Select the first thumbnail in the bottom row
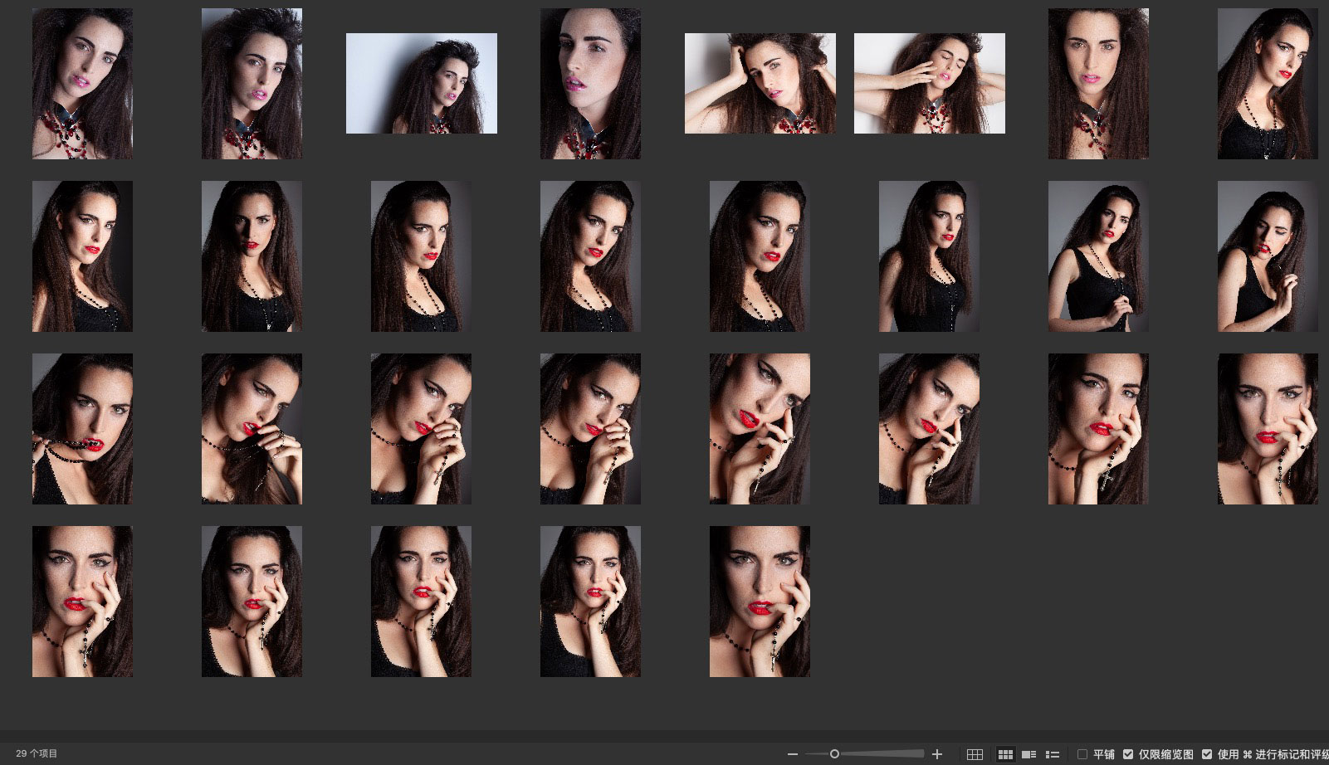This screenshot has width=1329, height=765. pos(82,601)
